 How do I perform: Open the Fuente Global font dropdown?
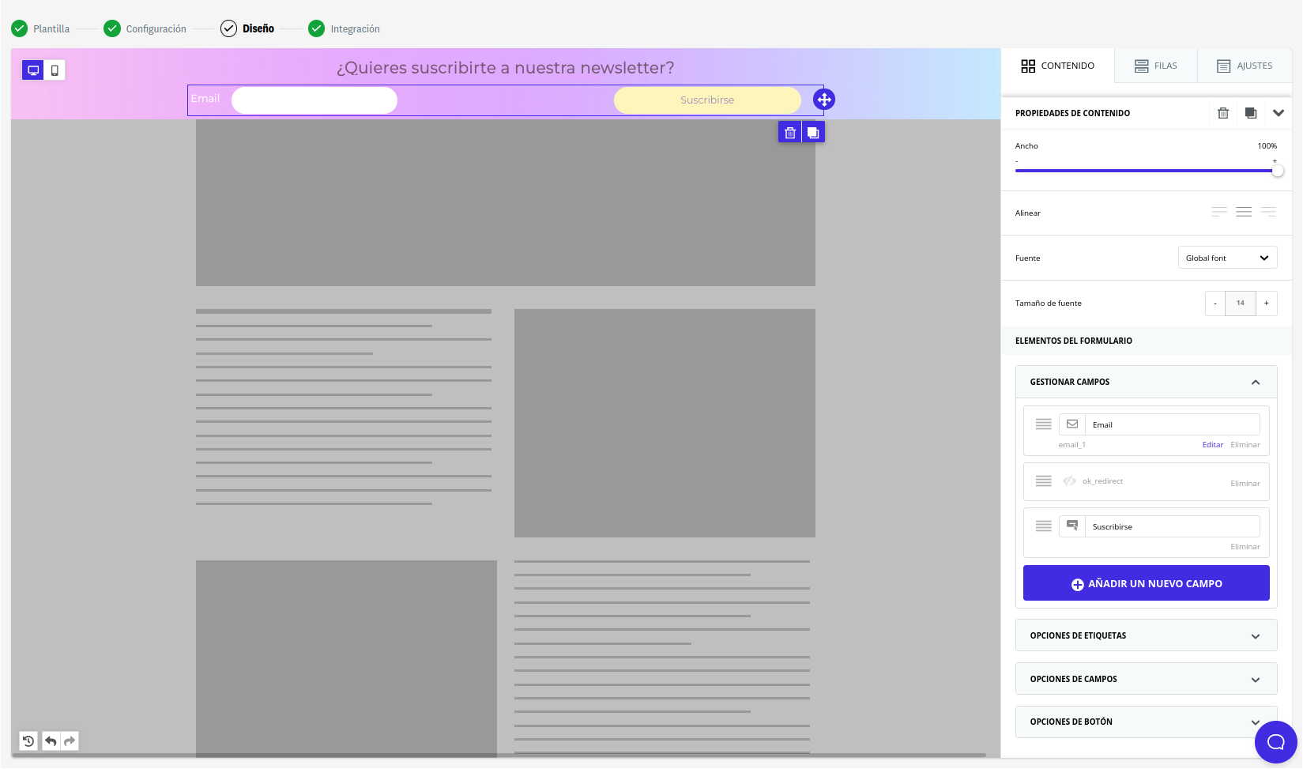tap(1227, 258)
